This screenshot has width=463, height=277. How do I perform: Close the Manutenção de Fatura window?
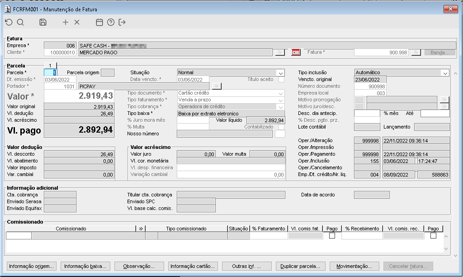pos(451,9)
